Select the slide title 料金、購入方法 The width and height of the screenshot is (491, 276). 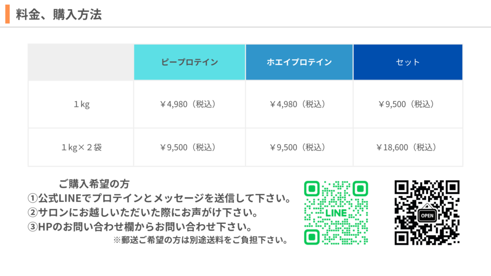[x=59, y=15]
